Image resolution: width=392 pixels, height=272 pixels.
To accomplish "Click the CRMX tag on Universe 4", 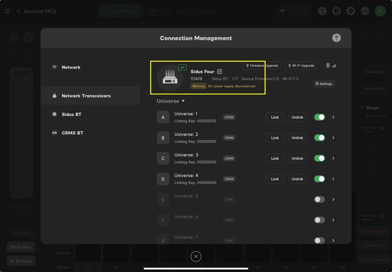I will [x=229, y=179].
